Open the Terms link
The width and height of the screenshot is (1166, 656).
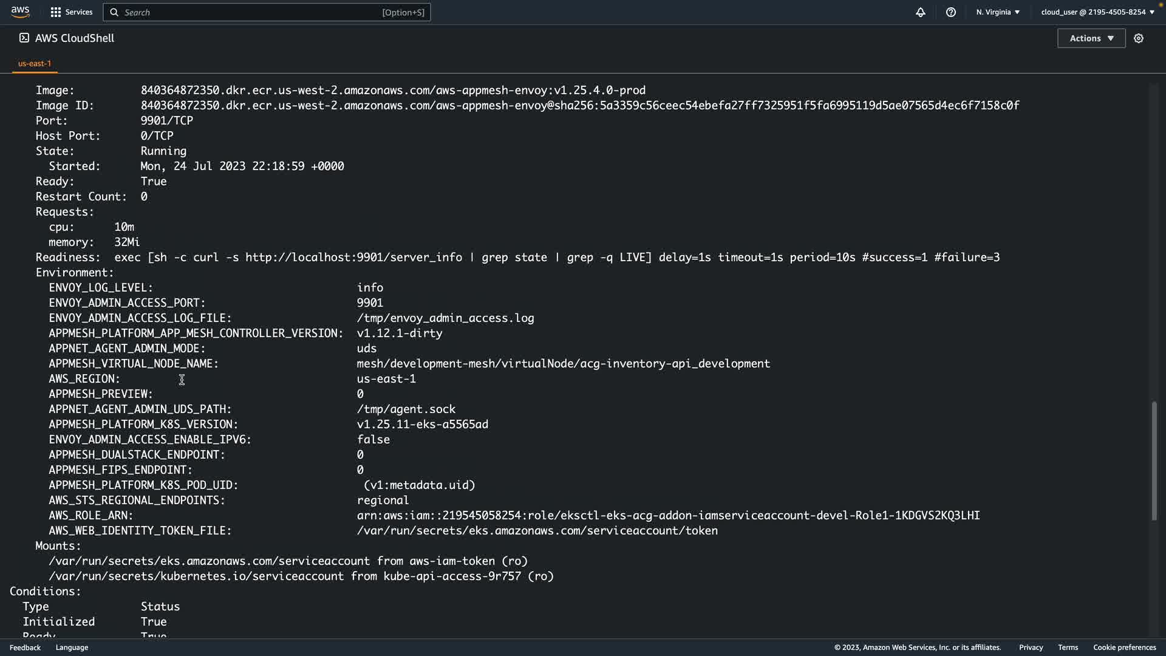[x=1068, y=647]
